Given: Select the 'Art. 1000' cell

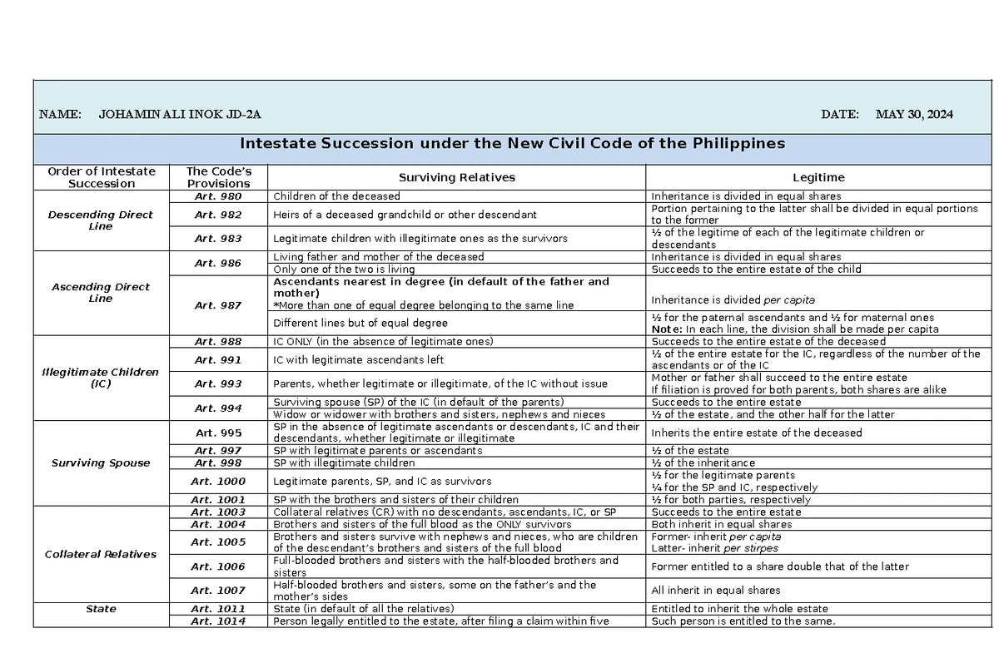Looking at the screenshot, I should pos(219,481).
